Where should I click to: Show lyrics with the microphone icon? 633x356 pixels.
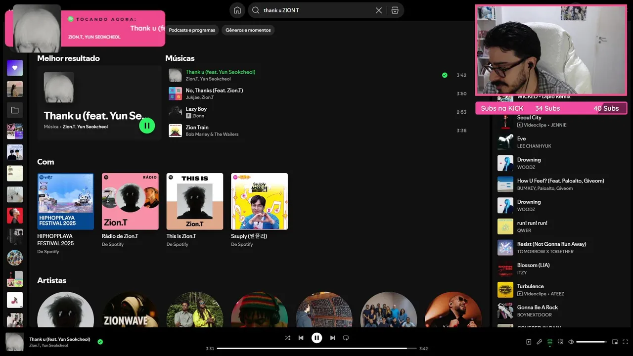[539, 342]
